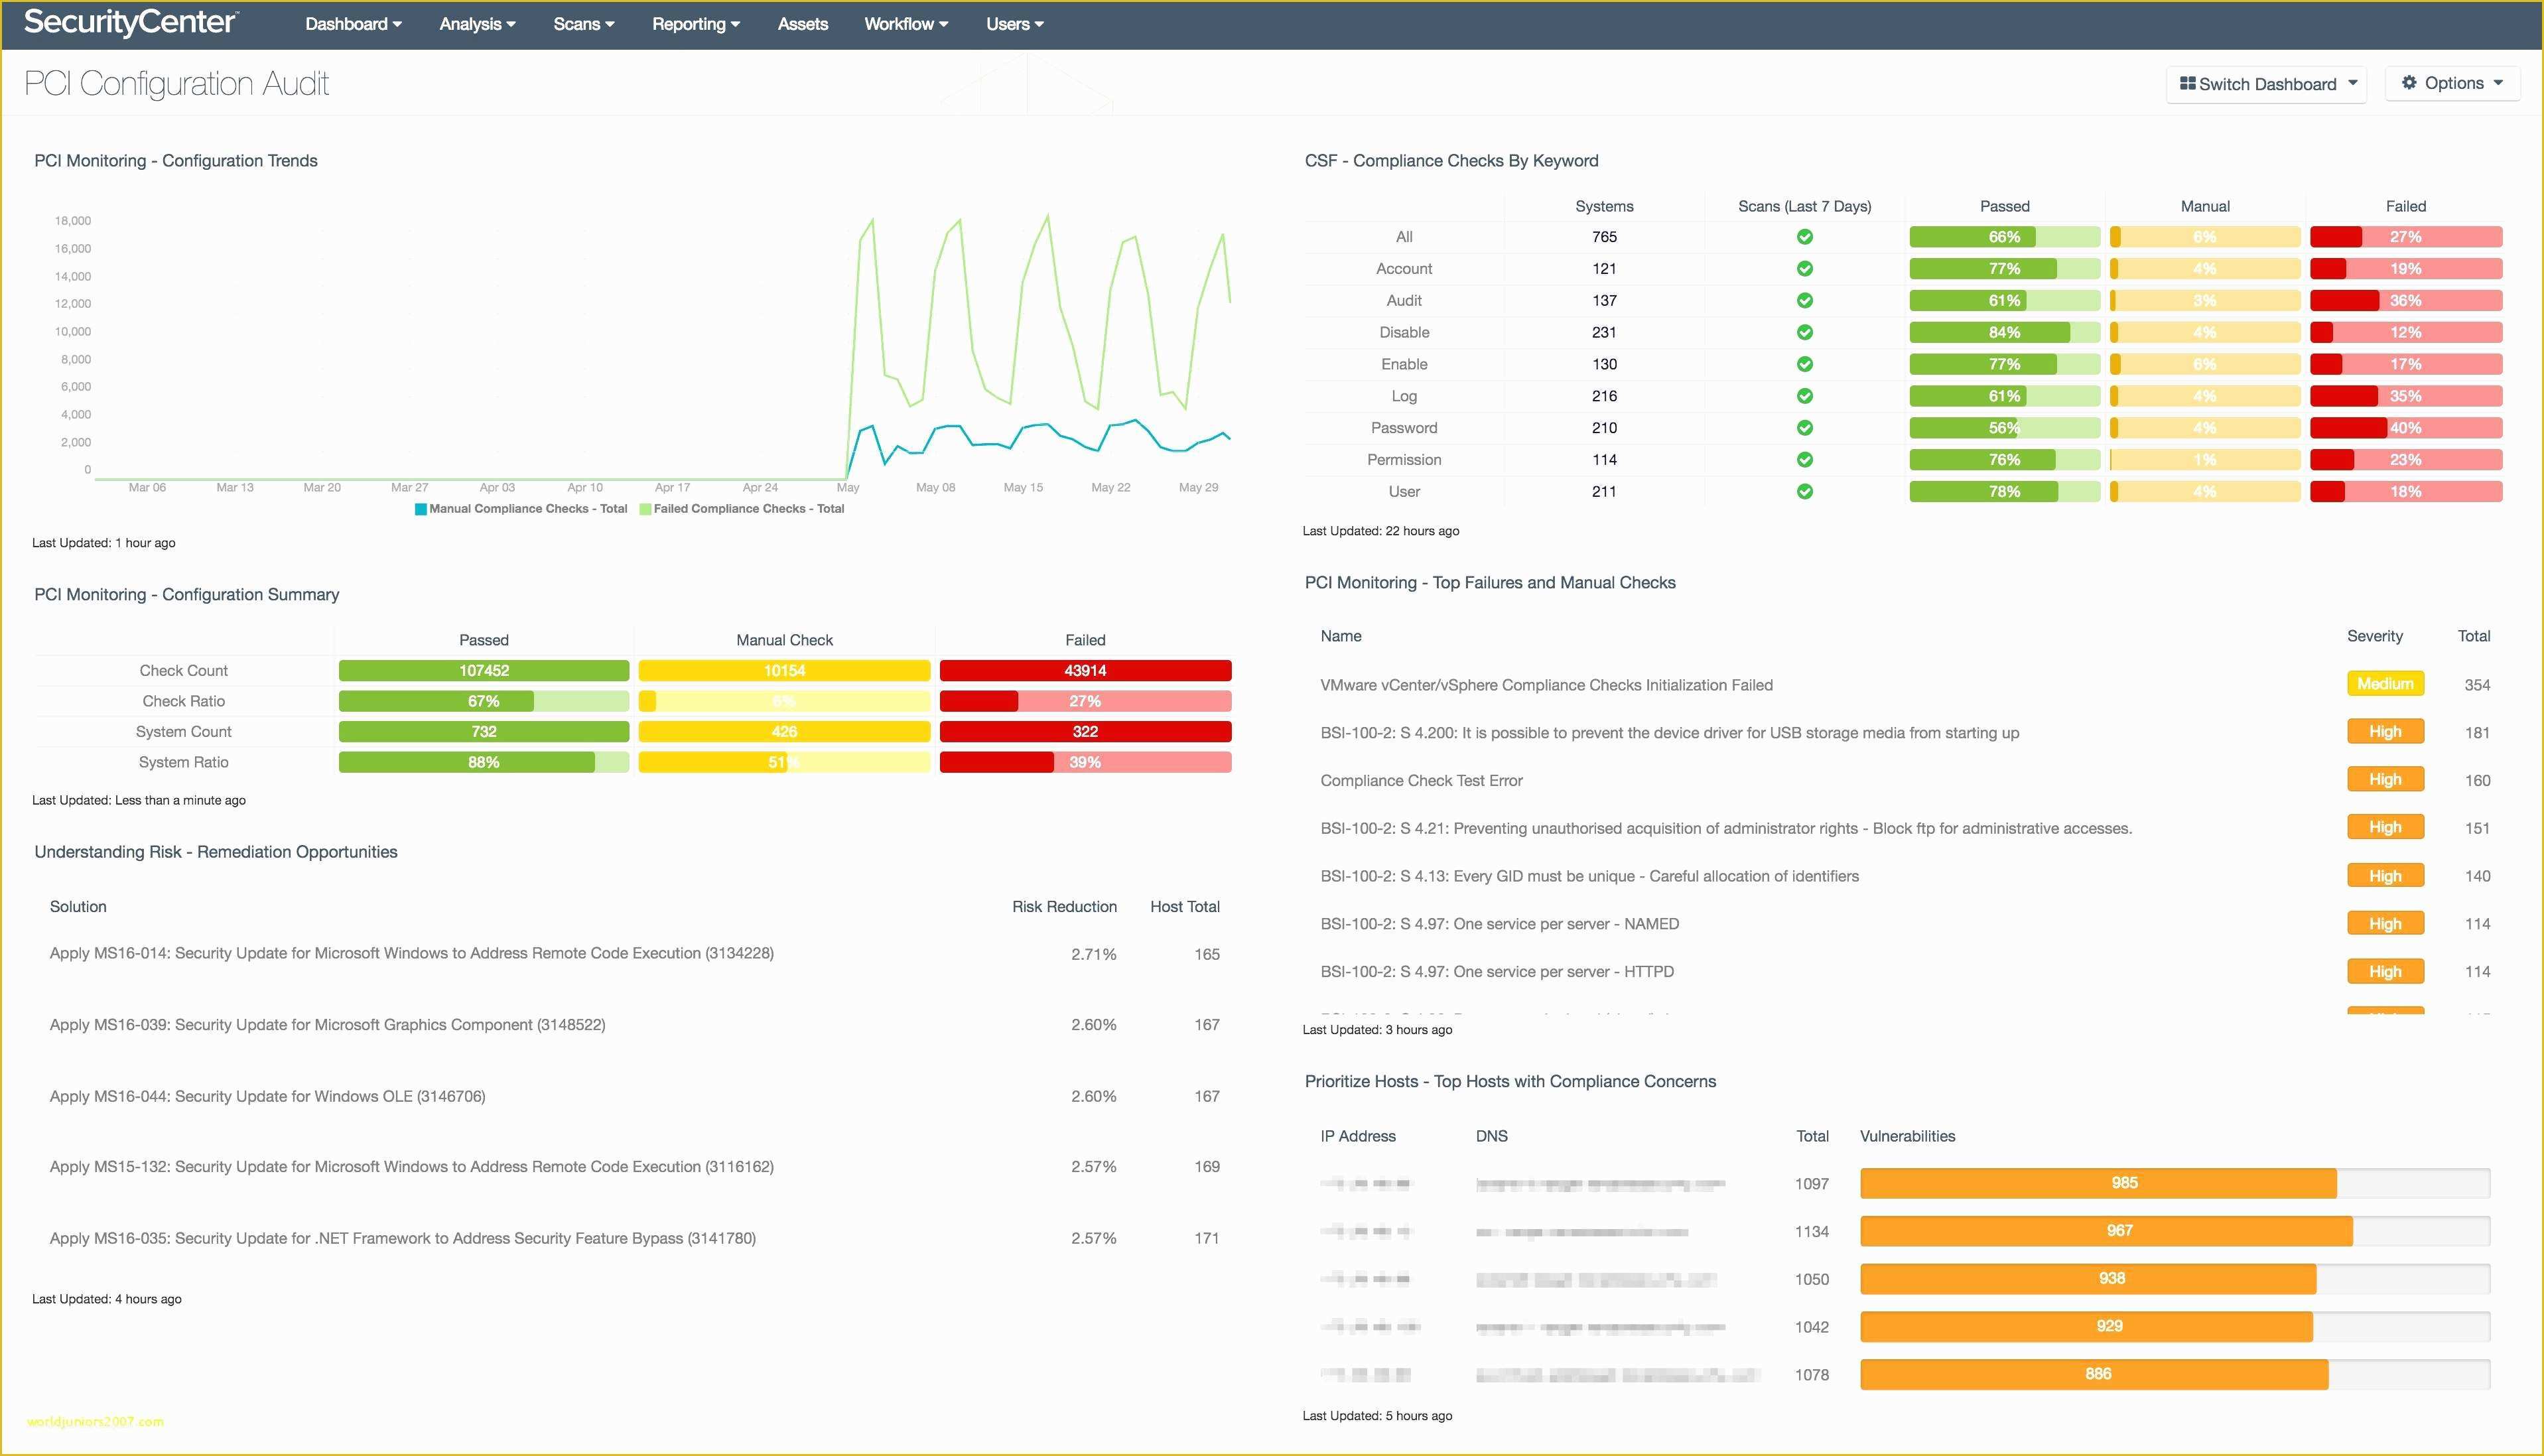Click the green scan checkmark in Audit row

pos(1804,300)
